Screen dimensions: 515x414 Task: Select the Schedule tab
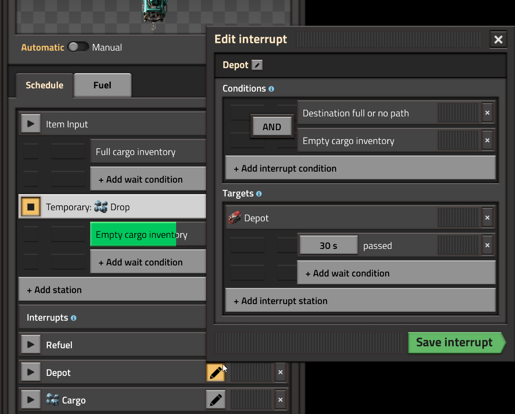tap(45, 86)
